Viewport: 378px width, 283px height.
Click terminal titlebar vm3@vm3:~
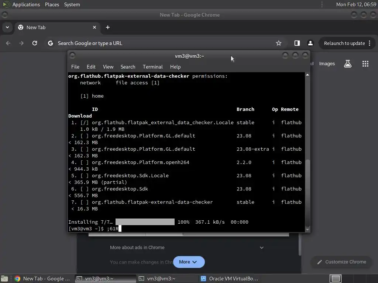pos(189,56)
